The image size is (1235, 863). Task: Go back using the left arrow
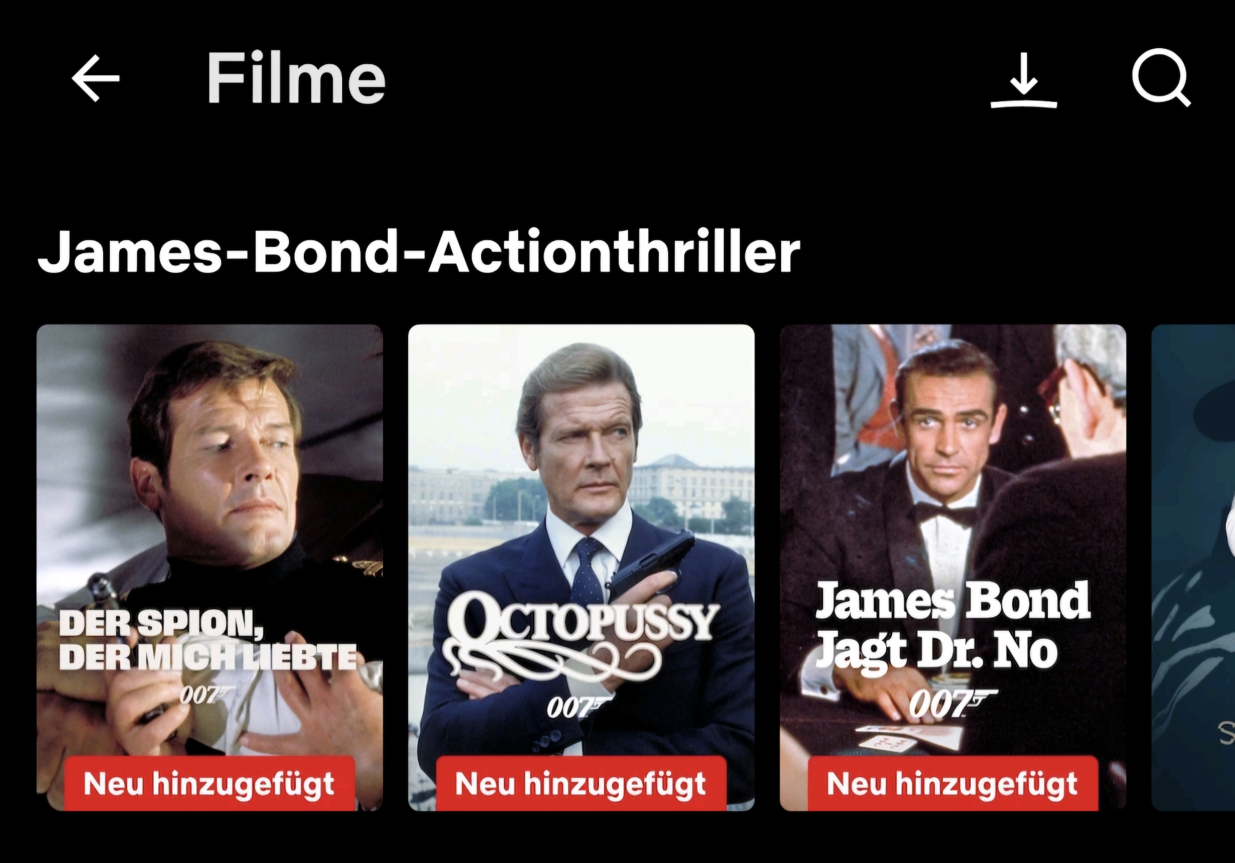coord(96,78)
